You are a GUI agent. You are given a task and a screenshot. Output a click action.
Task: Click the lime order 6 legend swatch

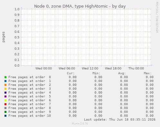[5, 100]
